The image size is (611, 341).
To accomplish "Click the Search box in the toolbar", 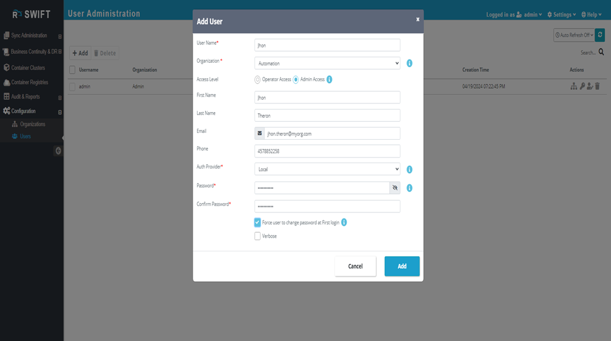I will pyautogui.click(x=588, y=52).
